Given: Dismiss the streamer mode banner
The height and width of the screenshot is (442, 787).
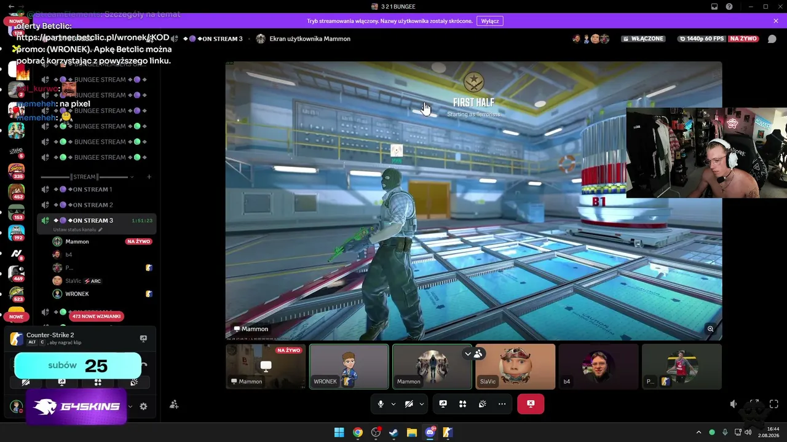Looking at the screenshot, I should point(776,21).
